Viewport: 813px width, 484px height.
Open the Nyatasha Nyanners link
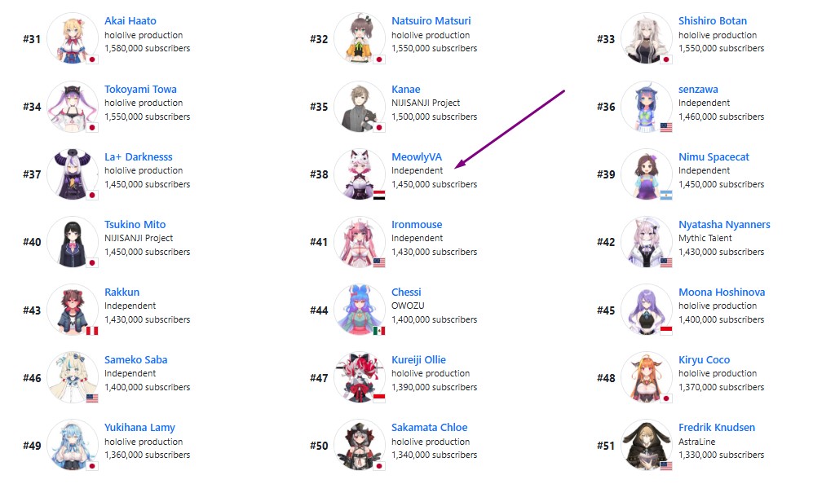[724, 224]
